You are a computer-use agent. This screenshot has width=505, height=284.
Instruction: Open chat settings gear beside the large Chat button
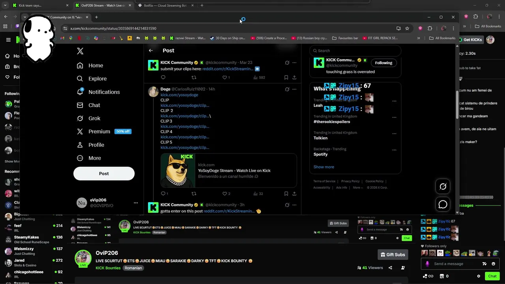point(479,276)
